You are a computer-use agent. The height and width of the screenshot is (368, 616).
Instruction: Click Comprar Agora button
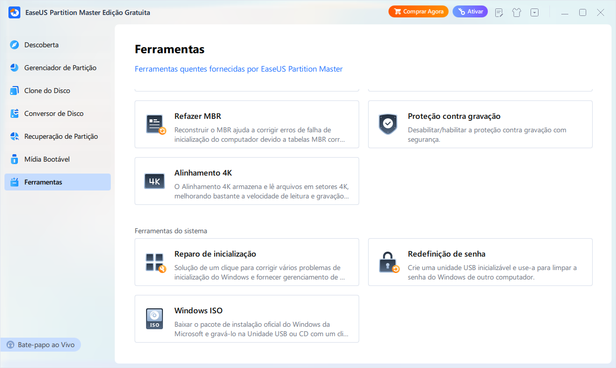[x=419, y=11]
